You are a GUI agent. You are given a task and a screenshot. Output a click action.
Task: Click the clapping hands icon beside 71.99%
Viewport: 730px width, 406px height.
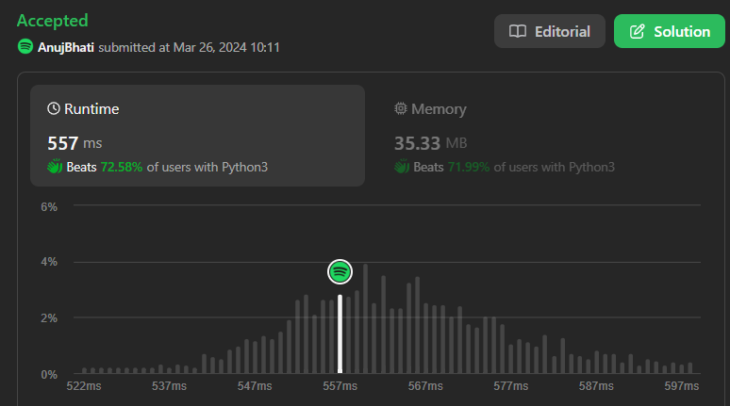pos(402,167)
